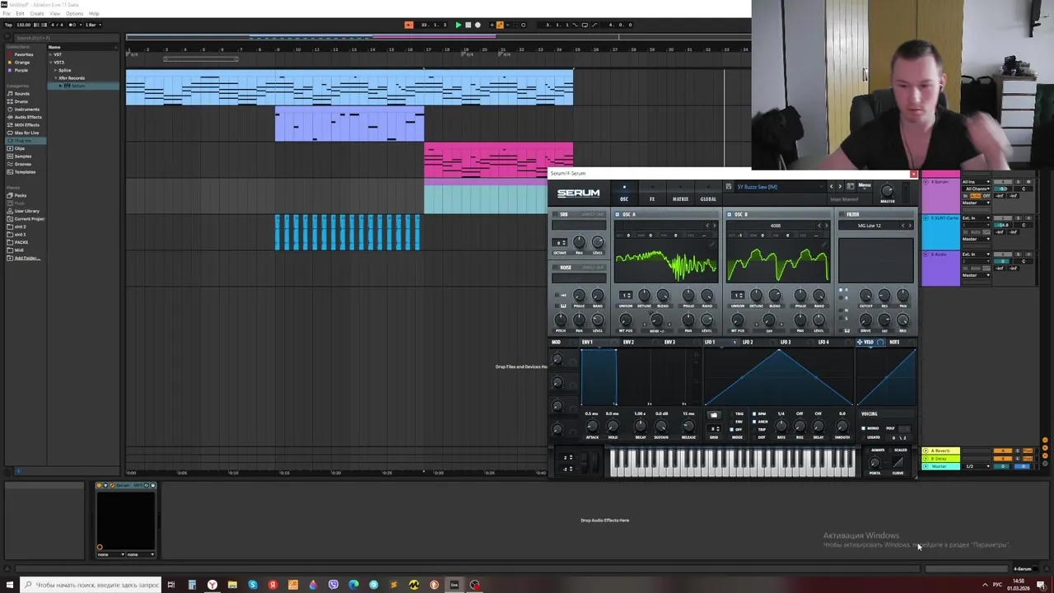
Task: Open LFO shape folder icon
Action: tap(714, 415)
